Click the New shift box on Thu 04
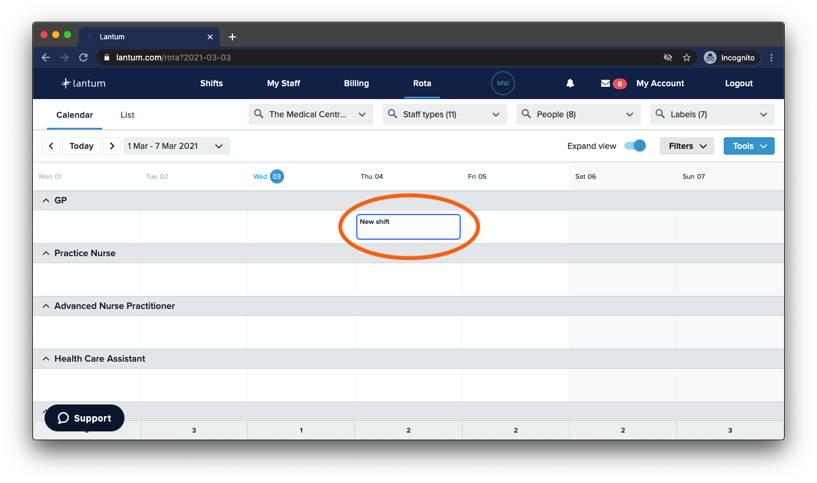 click(408, 227)
